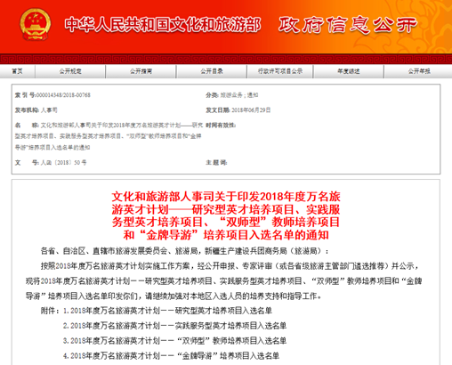Open the 公开年报 navigation item
452x365 pixels.
pyautogui.click(x=419, y=71)
